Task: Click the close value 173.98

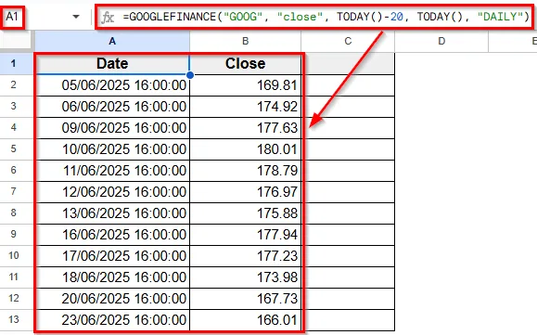Action: pos(245,277)
